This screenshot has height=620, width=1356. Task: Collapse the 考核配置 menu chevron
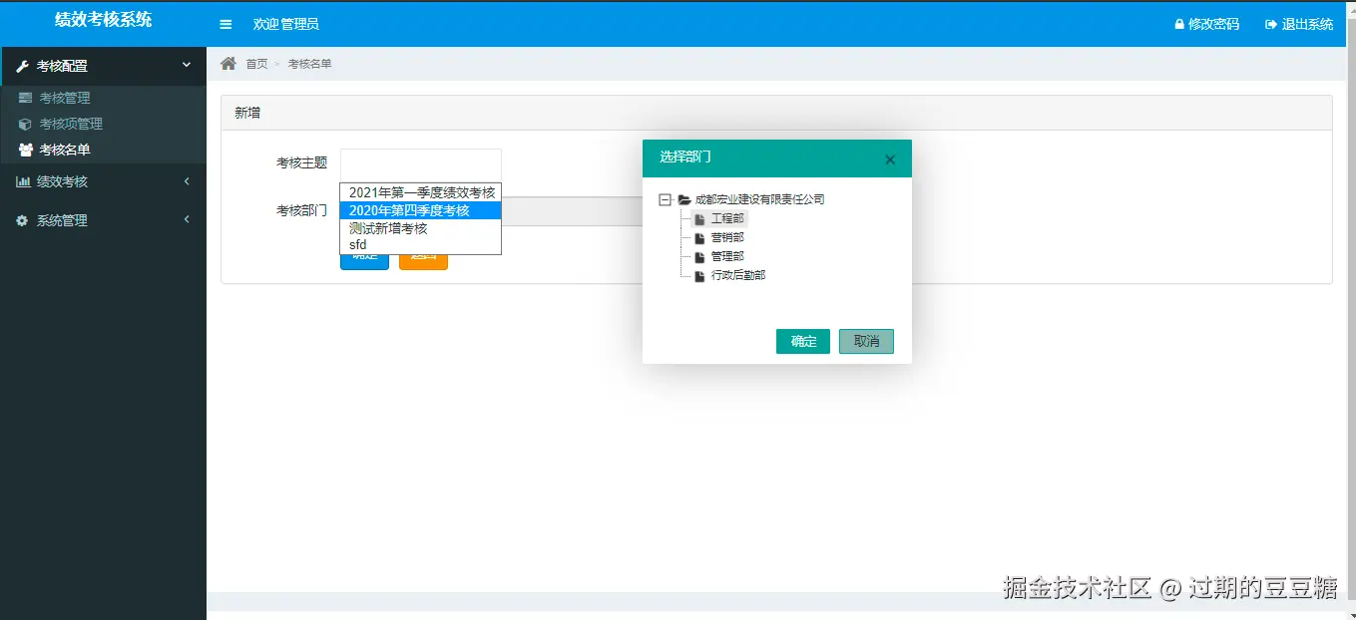point(187,65)
